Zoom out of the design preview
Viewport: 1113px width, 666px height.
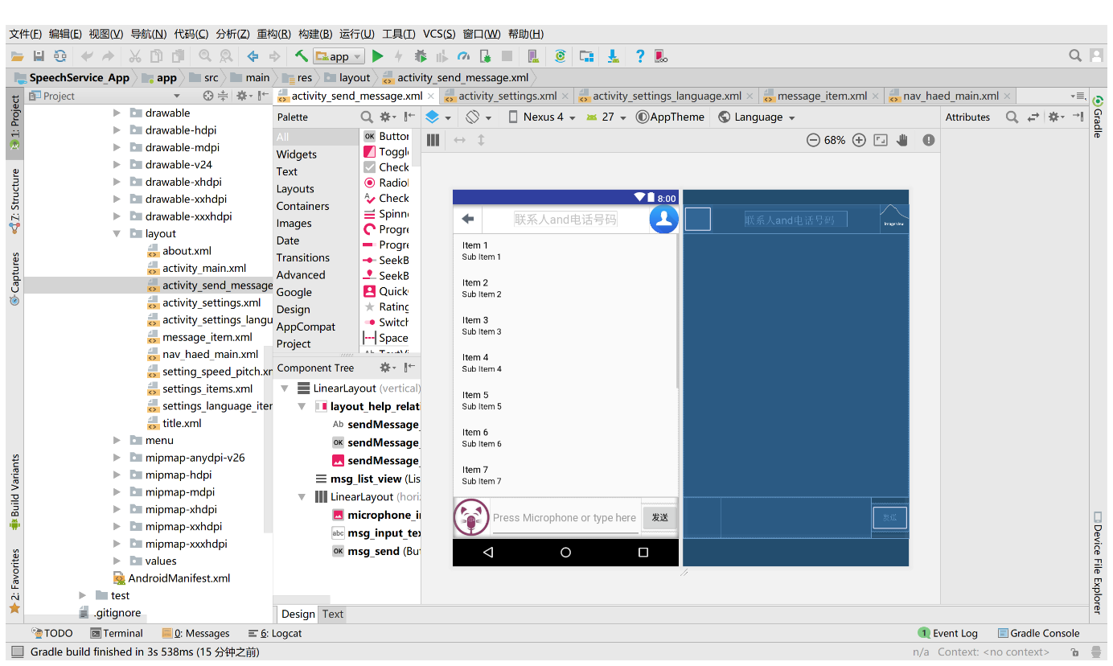(813, 140)
